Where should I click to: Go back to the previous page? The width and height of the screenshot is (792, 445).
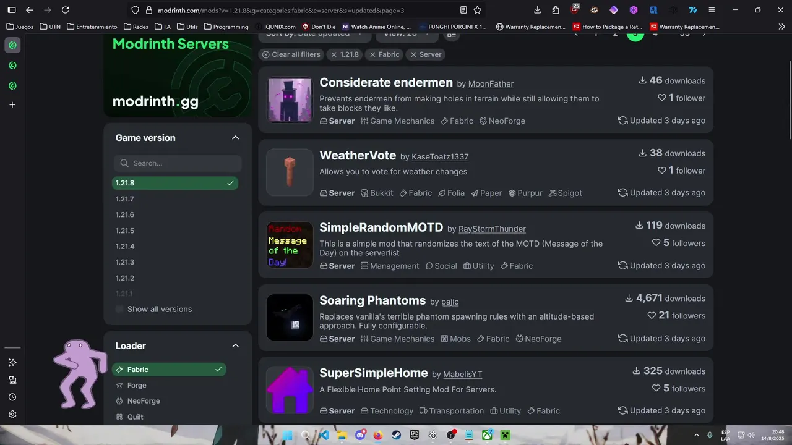click(x=30, y=10)
